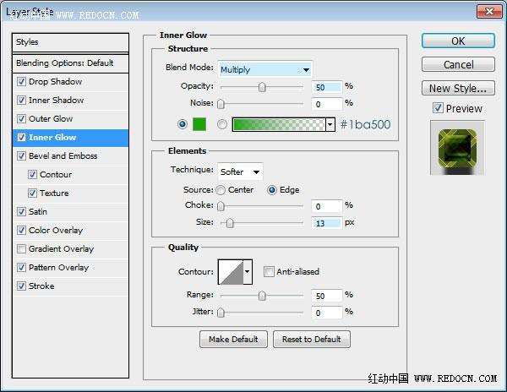
Task: Click the New Style... button
Action: [458, 88]
